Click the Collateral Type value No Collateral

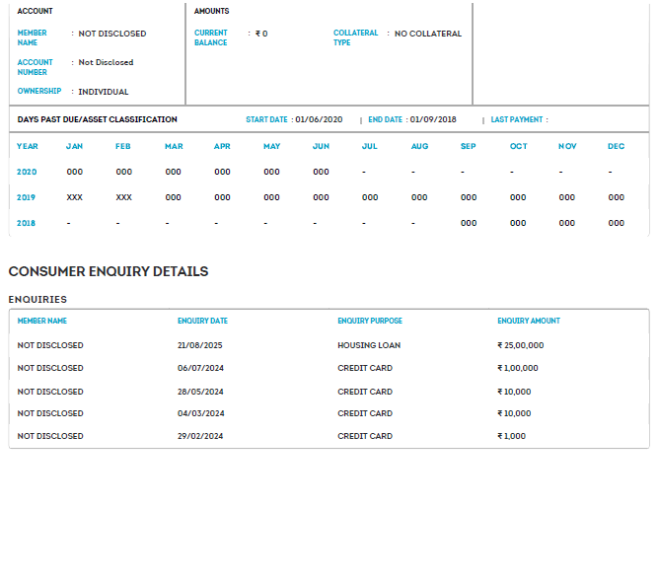point(428,34)
